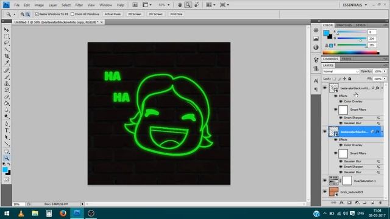This screenshot has width=390, height=219.
Task: Open the Opacity slider arrow
Action: [x=385, y=72]
